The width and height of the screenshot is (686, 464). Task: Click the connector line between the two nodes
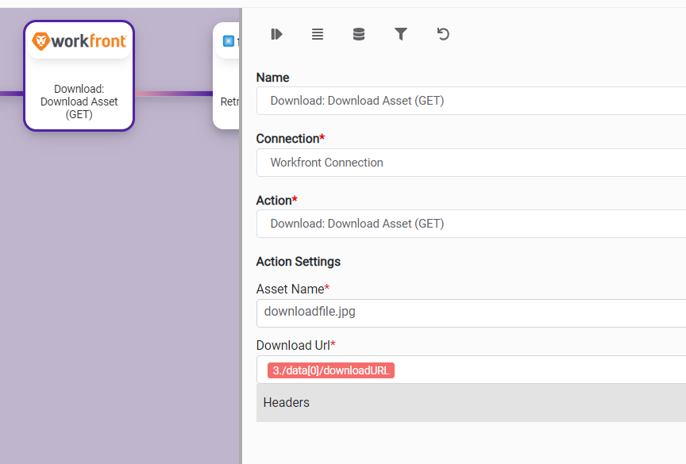coord(173,94)
